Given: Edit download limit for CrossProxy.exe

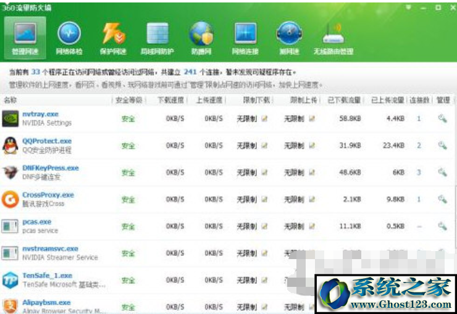Looking at the screenshot, I should [x=264, y=199].
